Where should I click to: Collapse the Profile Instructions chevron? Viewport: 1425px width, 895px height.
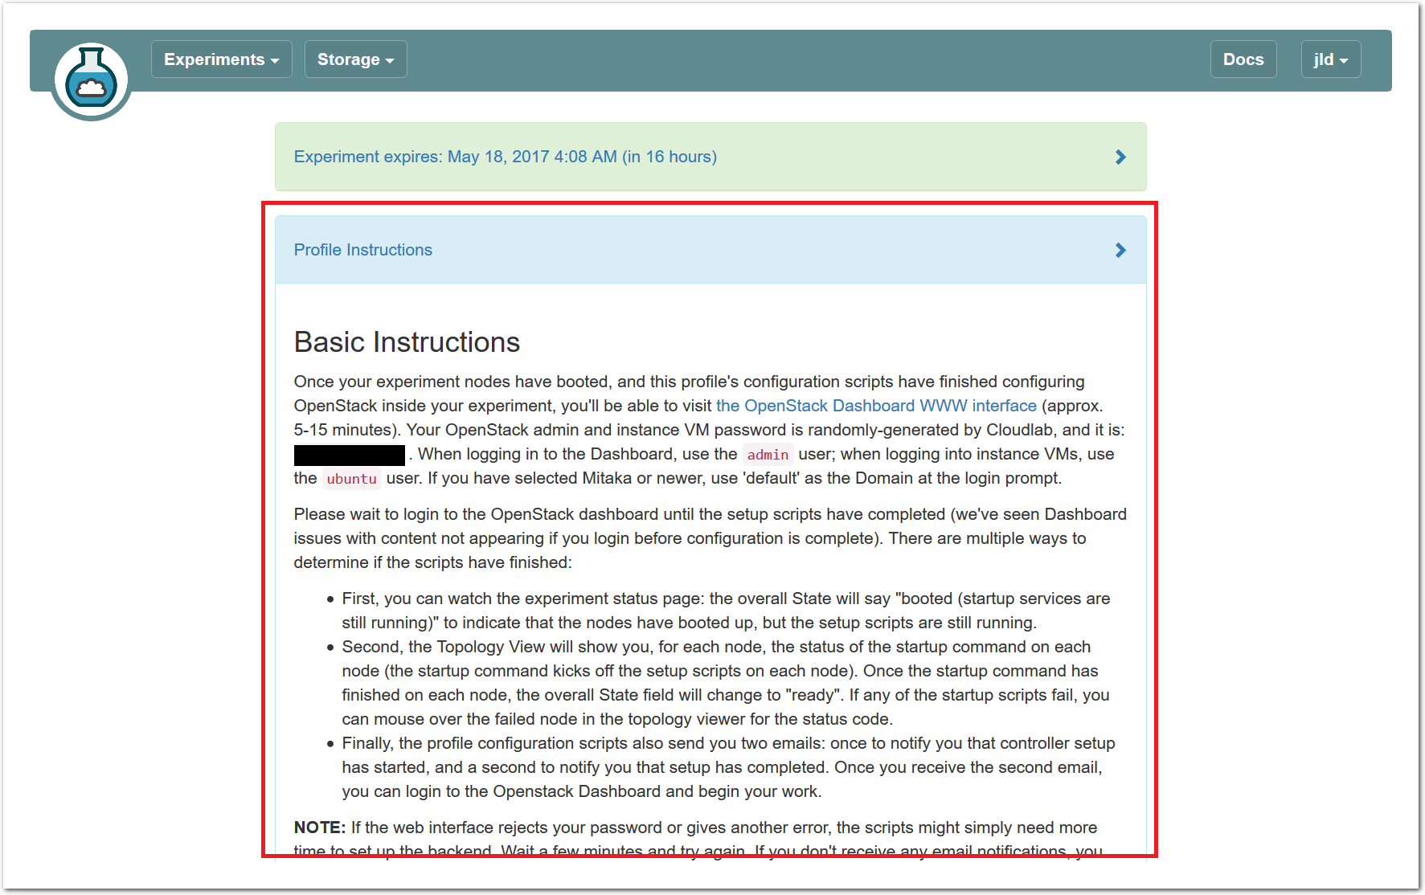pyautogui.click(x=1120, y=250)
